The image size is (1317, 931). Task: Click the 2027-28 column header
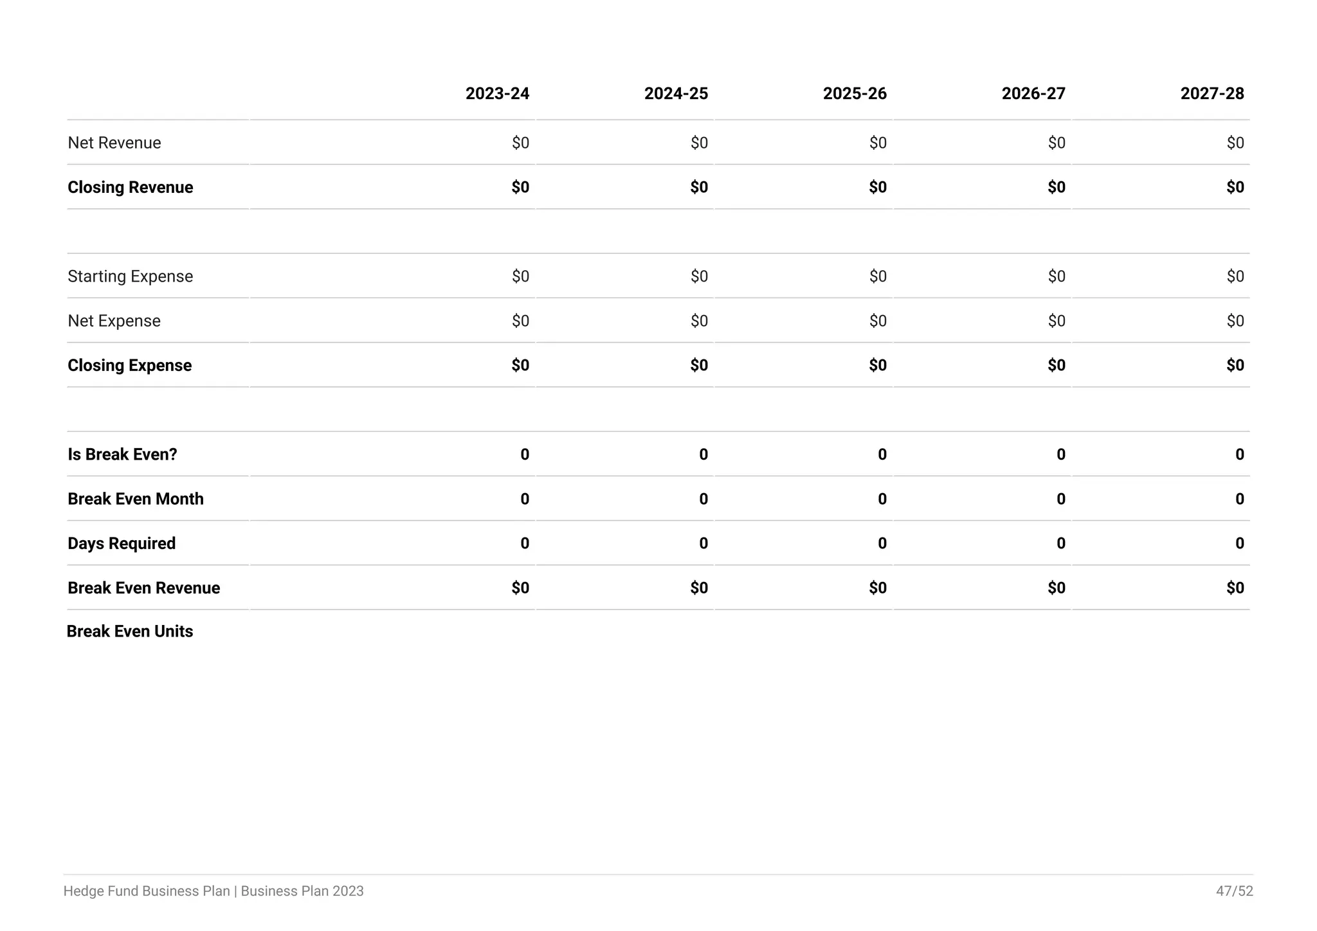[x=1212, y=94]
